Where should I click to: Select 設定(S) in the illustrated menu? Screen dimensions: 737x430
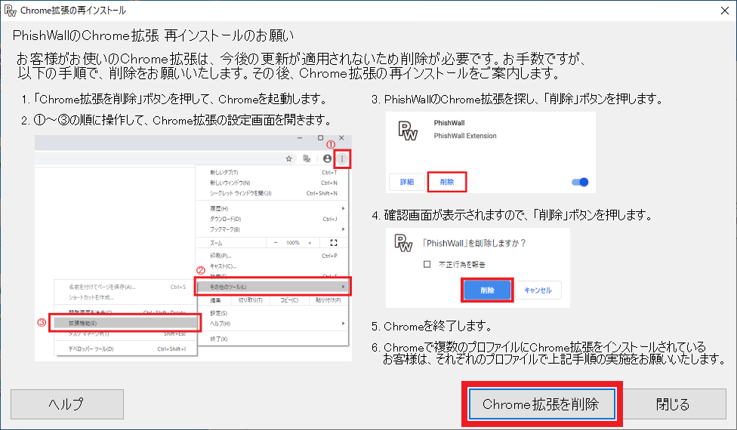tap(273, 313)
